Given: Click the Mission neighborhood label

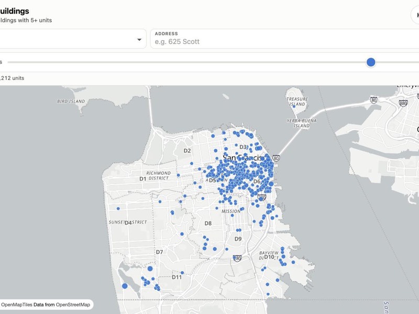Looking at the screenshot, I should 231,211.
